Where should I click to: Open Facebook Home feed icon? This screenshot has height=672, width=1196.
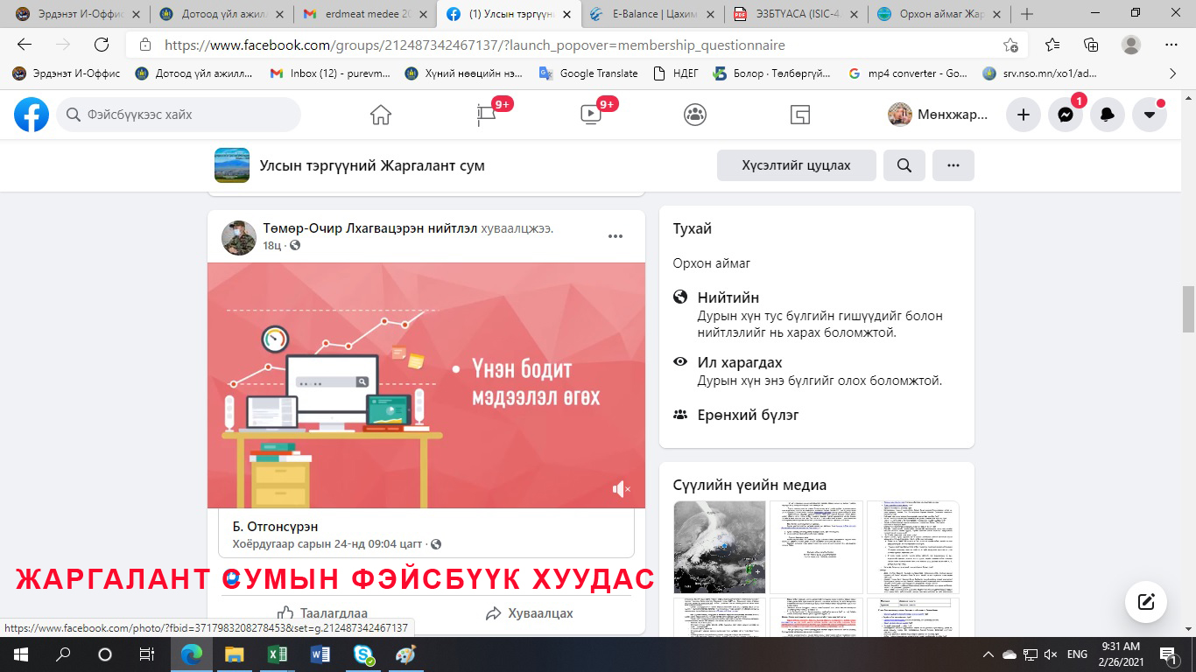(380, 115)
